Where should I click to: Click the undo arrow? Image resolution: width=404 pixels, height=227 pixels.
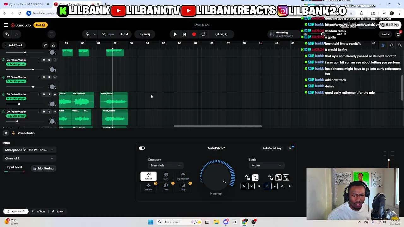pos(7,34)
